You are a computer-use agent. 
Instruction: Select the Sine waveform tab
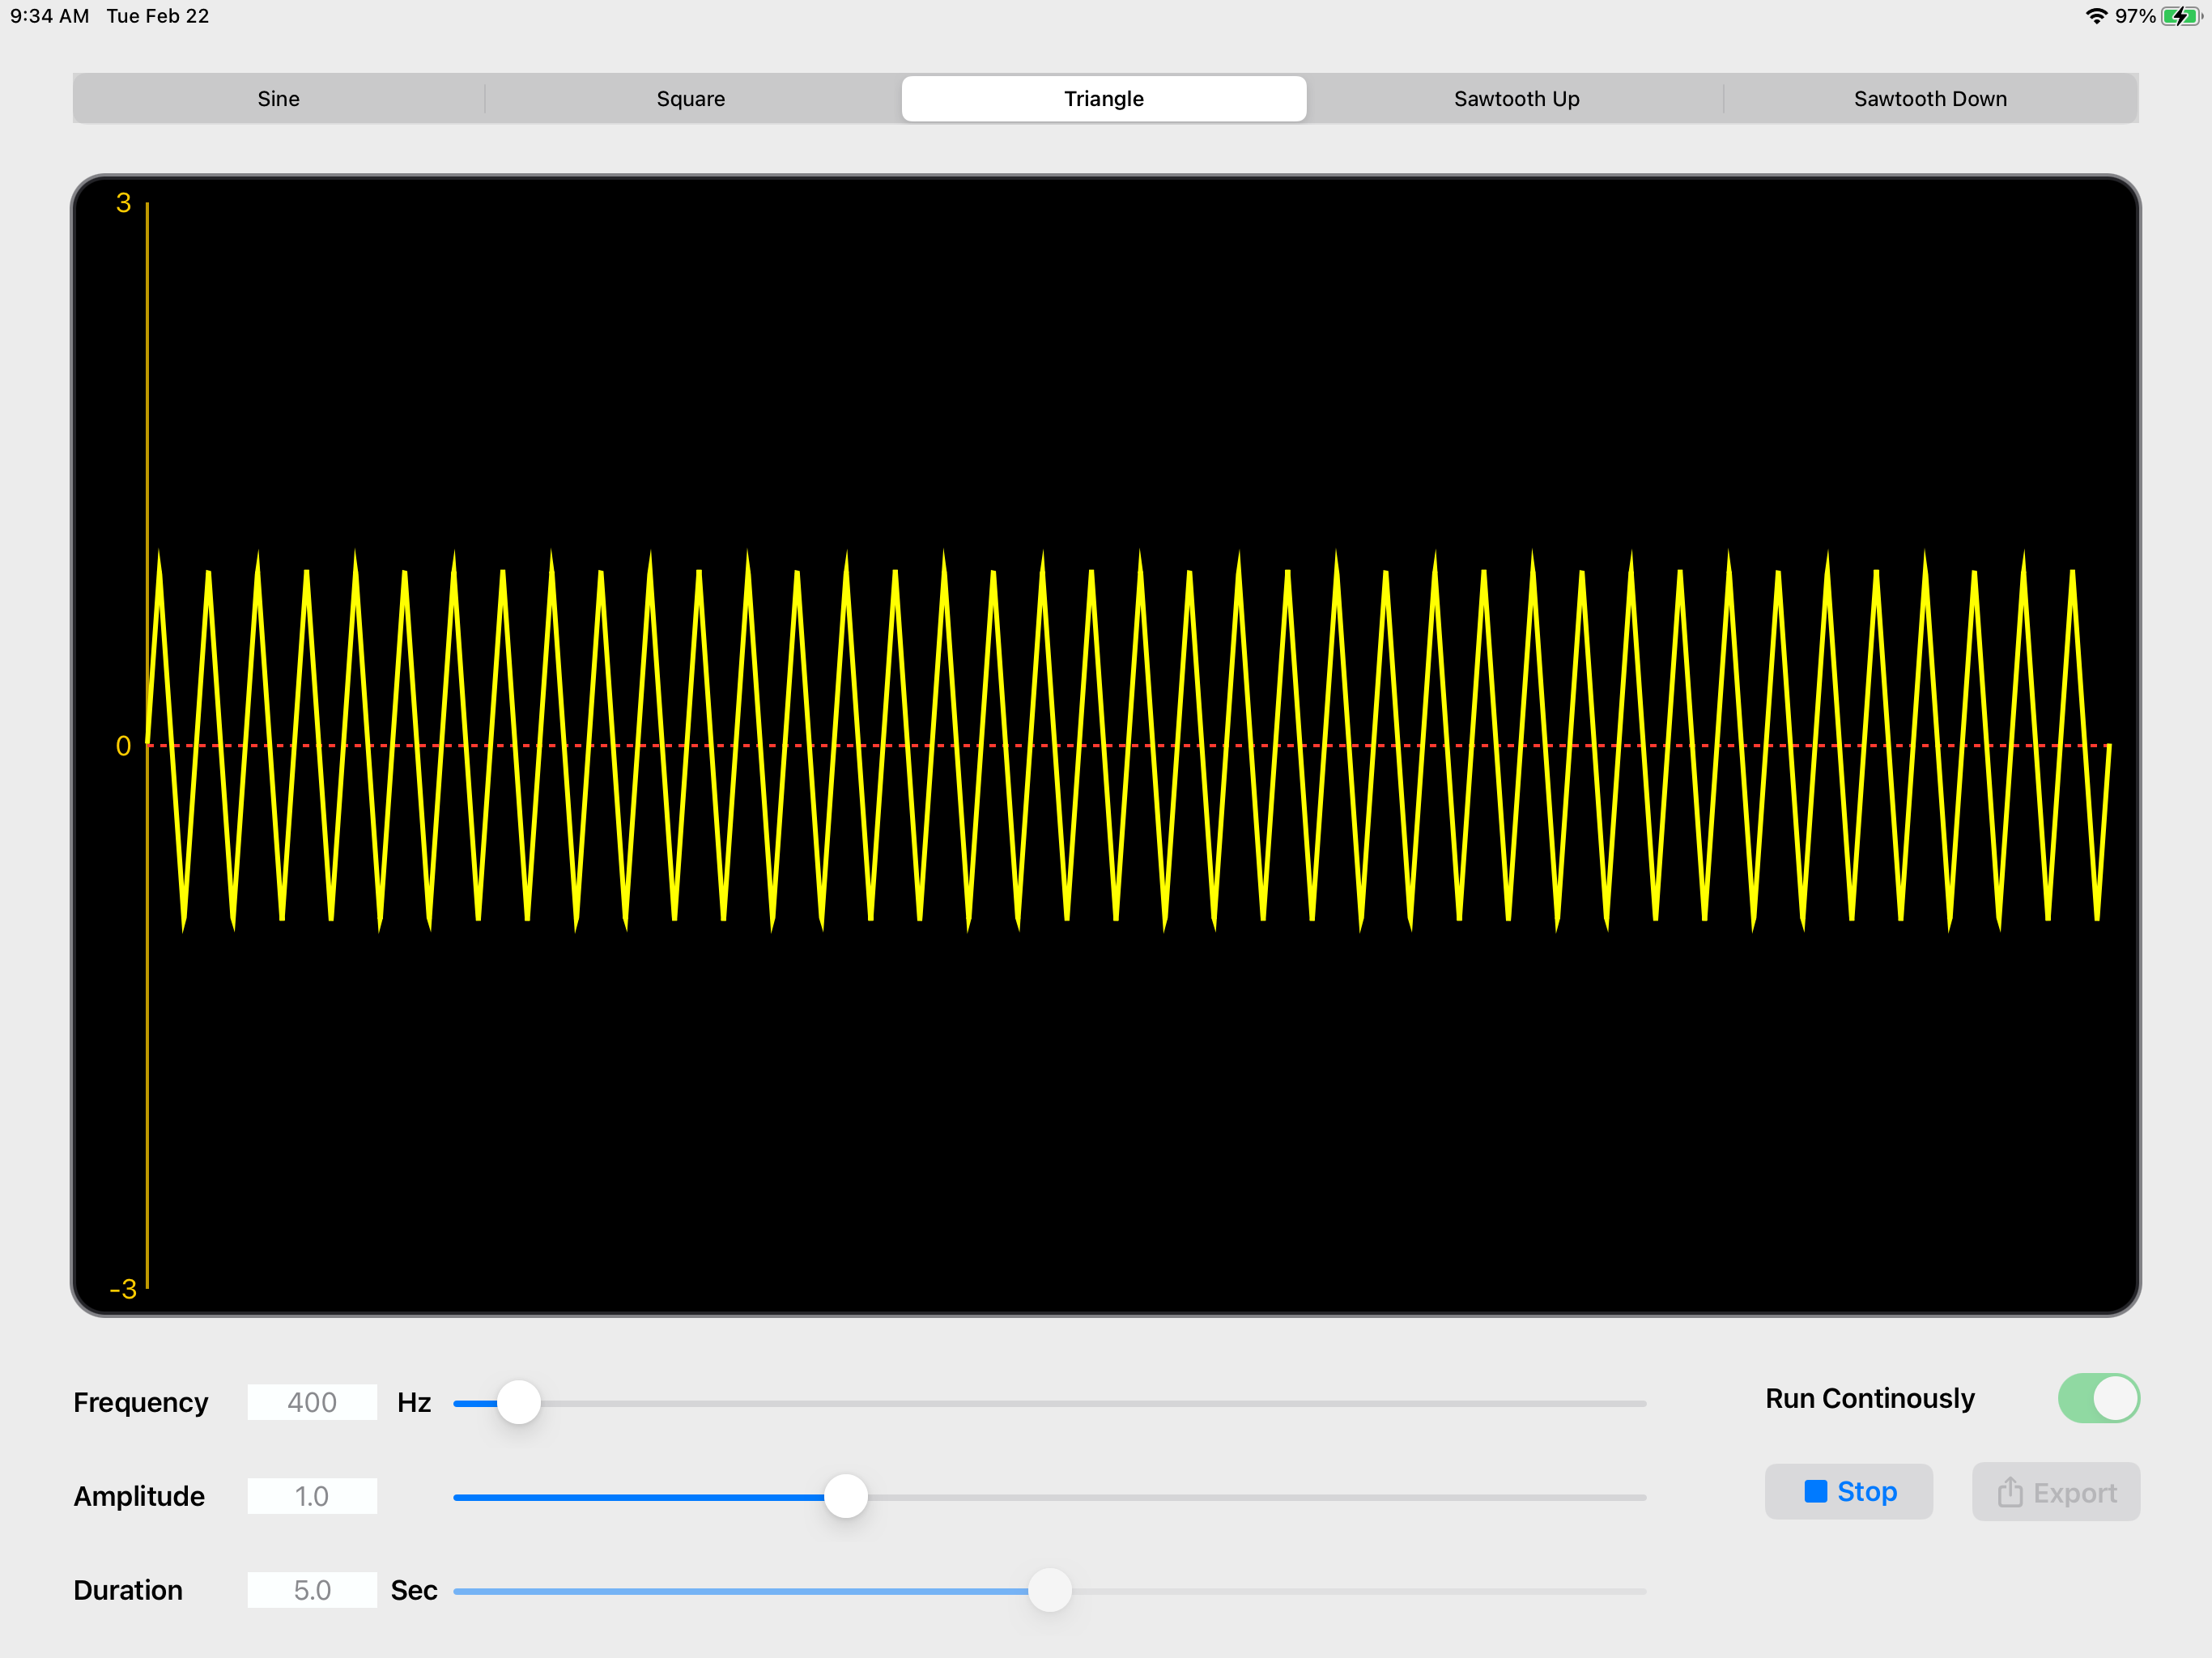coord(278,99)
